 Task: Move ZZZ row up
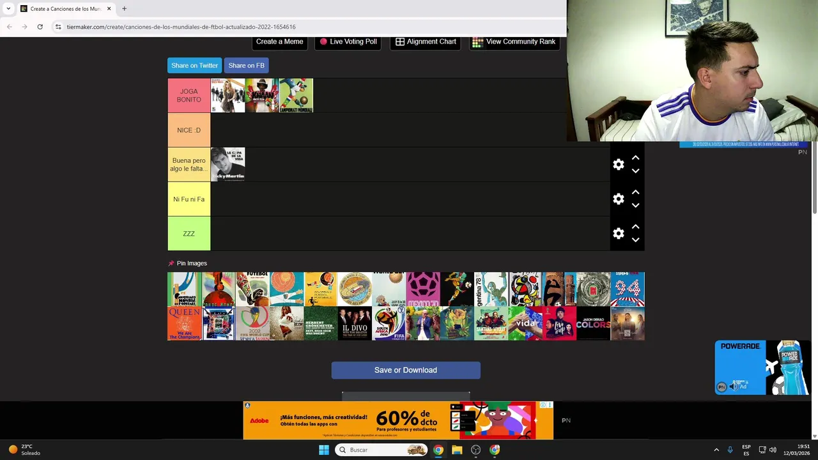pyautogui.click(x=635, y=227)
